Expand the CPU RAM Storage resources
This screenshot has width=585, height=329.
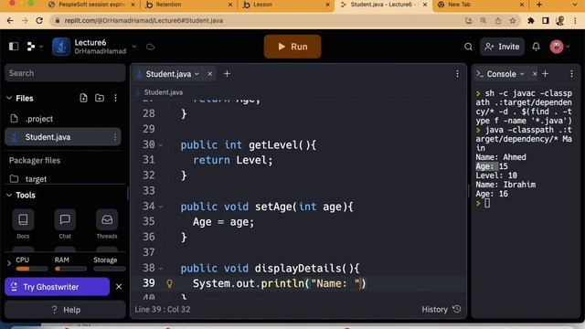click(9, 263)
